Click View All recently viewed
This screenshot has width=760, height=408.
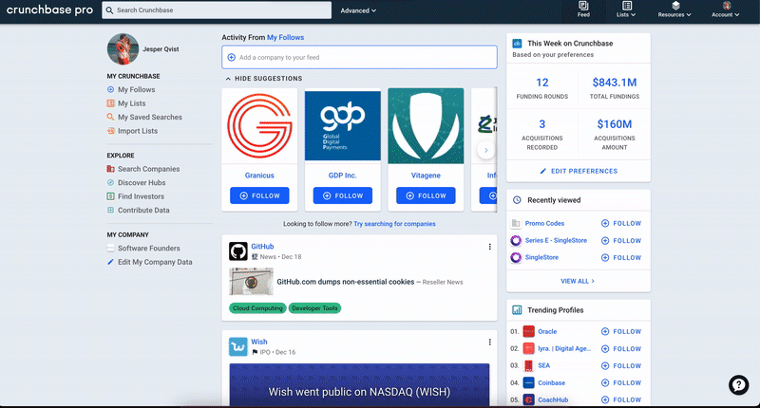pos(578,281)
